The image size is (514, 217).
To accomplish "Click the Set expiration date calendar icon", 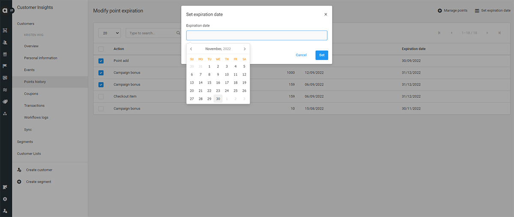I will click(x=477, y=11).
